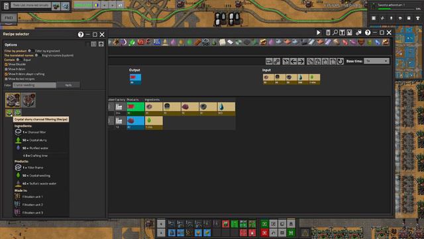
Task: Click the red chest model tab icon
Action: click(x=140, y=42)
